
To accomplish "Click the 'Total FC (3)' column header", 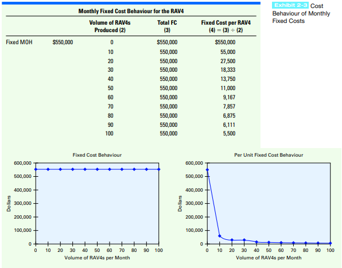I will coord(167,26).
